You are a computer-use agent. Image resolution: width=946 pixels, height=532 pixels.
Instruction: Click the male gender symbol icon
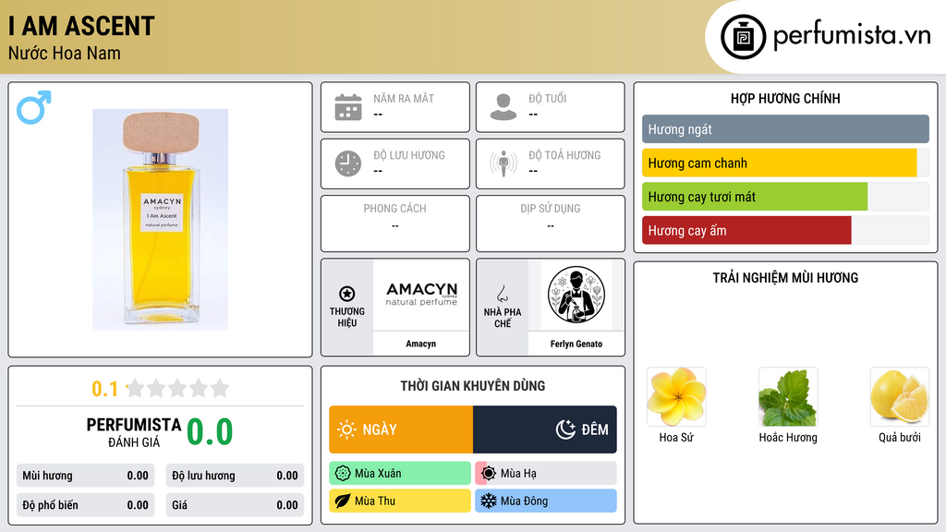[x=34, y=107]
